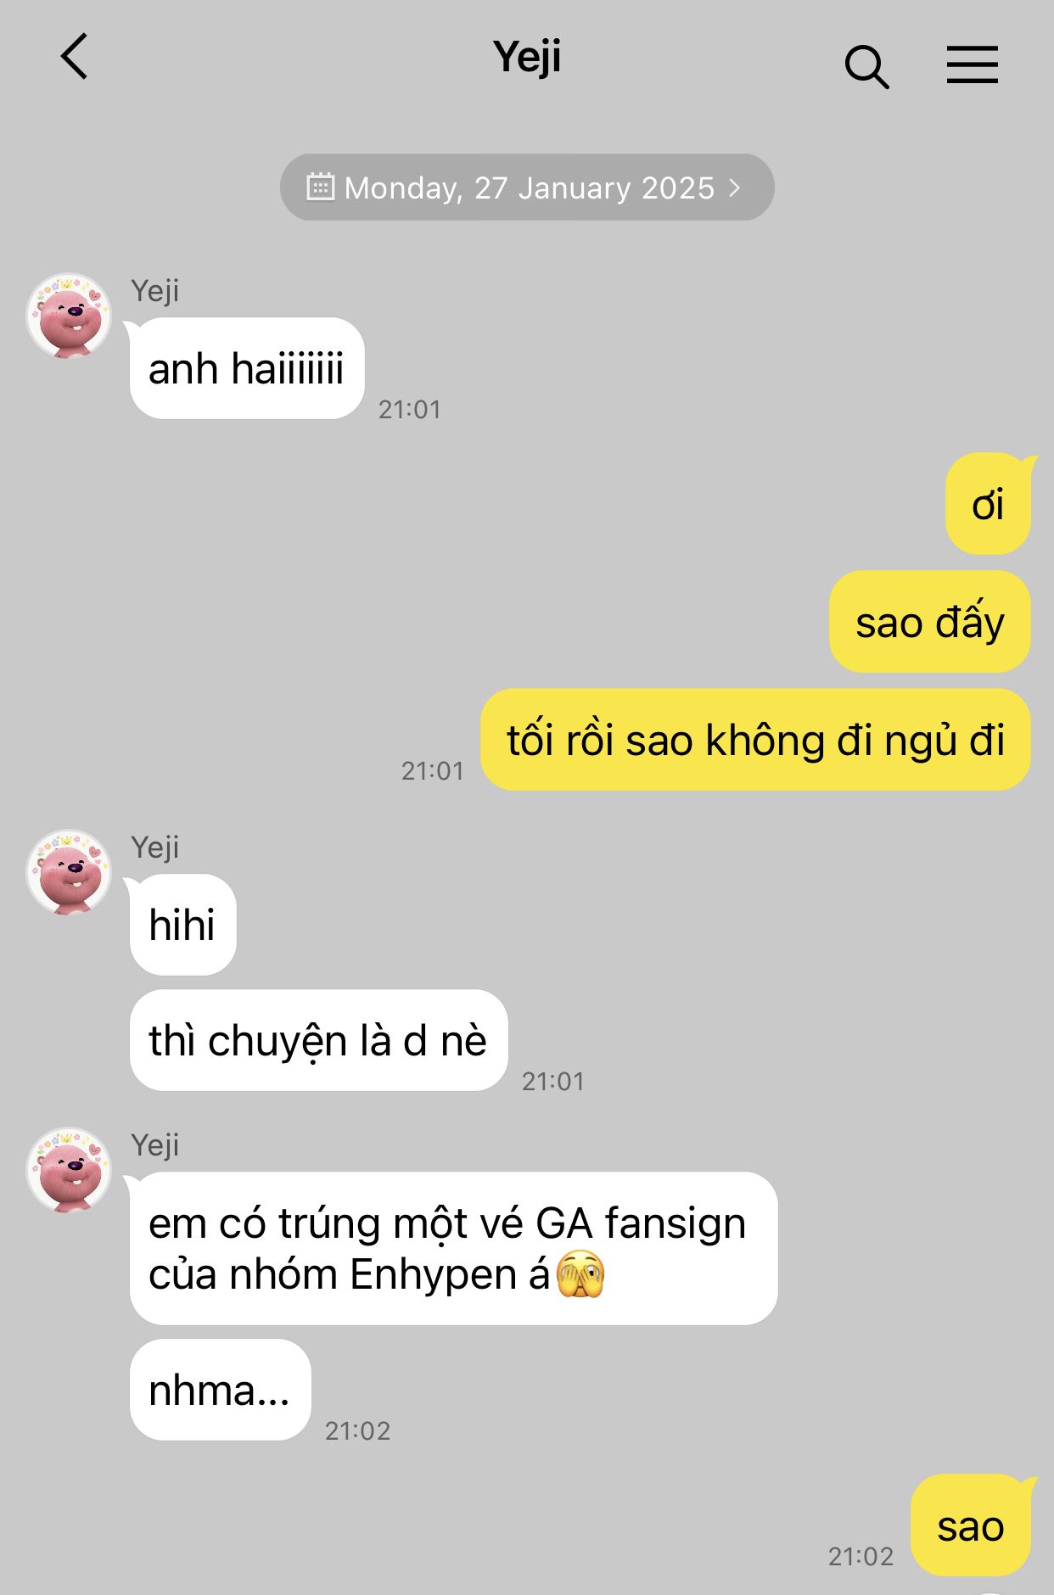Expand the date chevron after 2025
The width and height of the screenshot is (1054, 1595).
735,187
